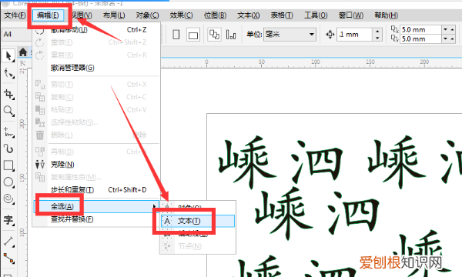This screenshot has width=462, height=277.
Task: Open the 工具(O) menu
Action: click(x=316, y=15)
